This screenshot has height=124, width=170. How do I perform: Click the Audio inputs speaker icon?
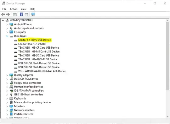11,28
